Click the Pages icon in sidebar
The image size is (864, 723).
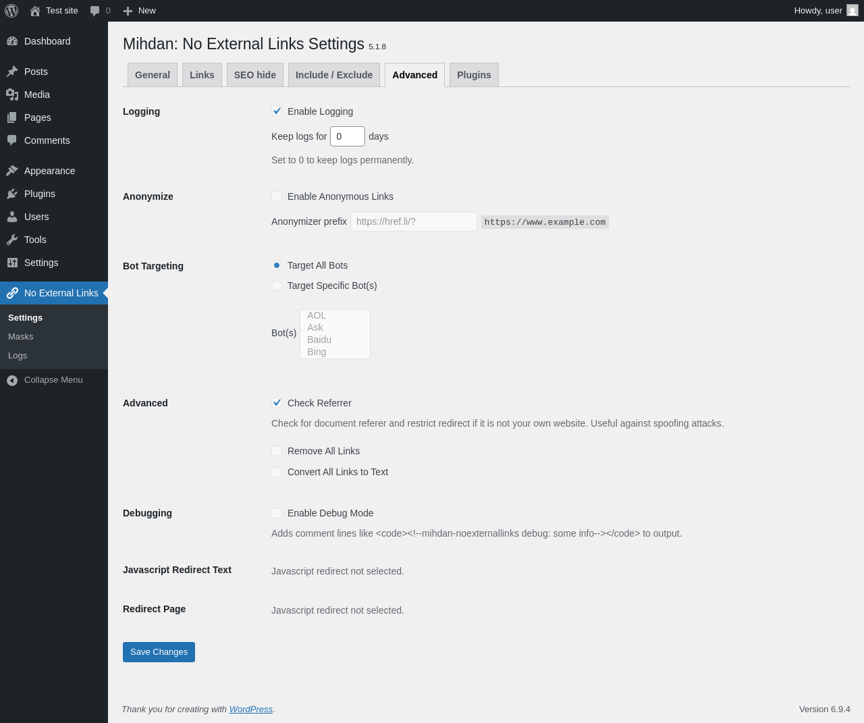pos(12,117)
